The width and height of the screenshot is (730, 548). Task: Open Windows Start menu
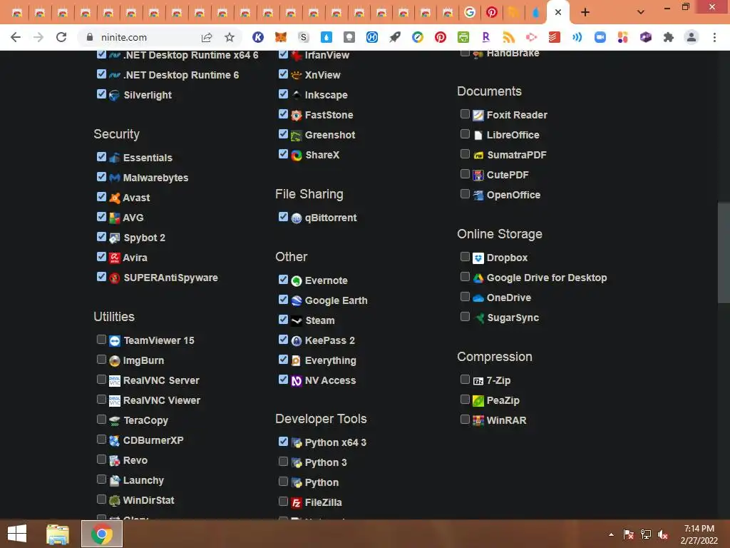(17, 534)
